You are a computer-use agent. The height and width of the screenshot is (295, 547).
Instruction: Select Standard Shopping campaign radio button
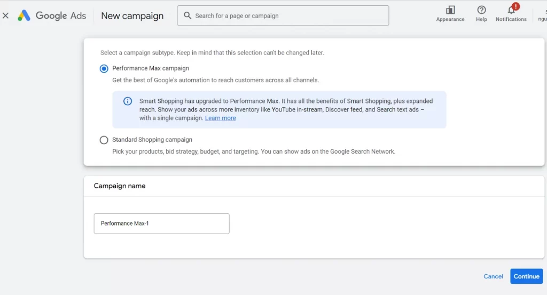[104, 140]
